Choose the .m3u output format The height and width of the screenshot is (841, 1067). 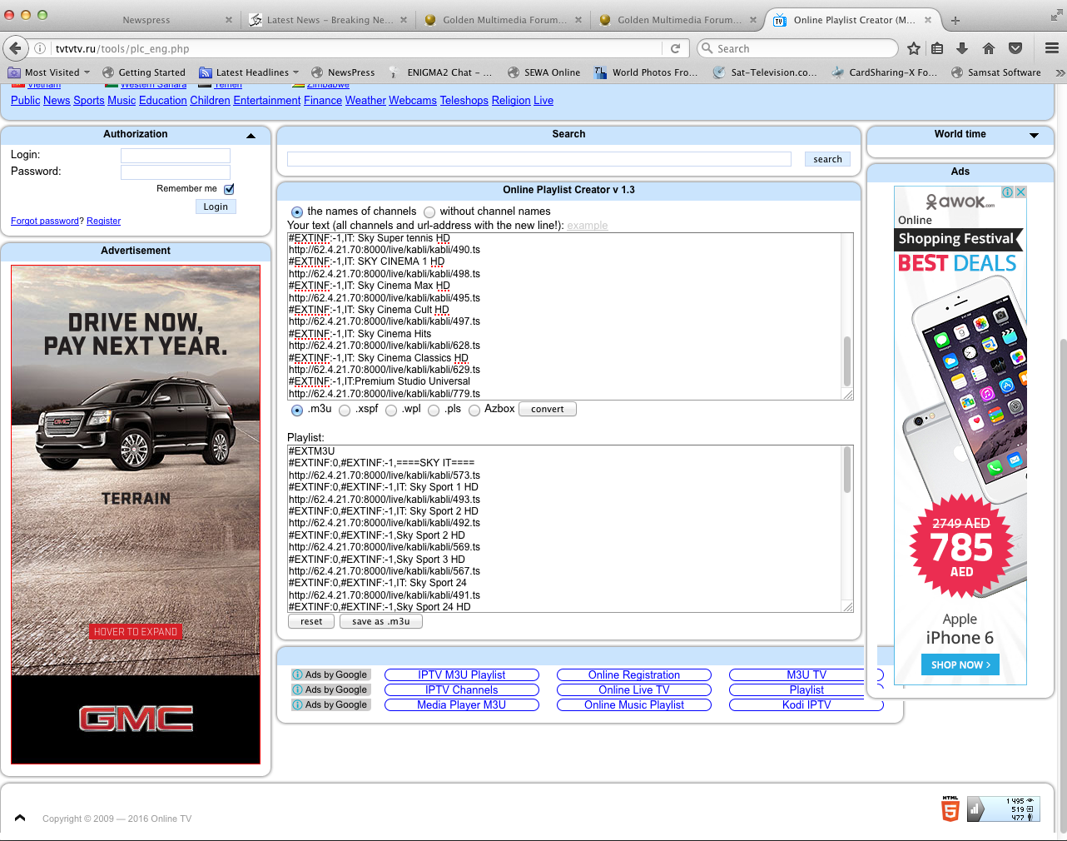(297, 411)
